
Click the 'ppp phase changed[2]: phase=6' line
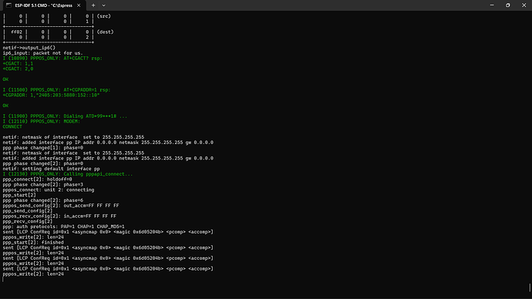[42, 200]
